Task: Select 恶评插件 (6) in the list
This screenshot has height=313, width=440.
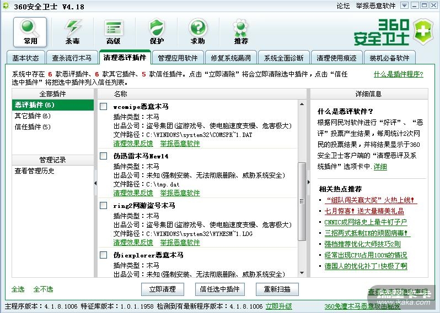Action: [x=53, y=105]
